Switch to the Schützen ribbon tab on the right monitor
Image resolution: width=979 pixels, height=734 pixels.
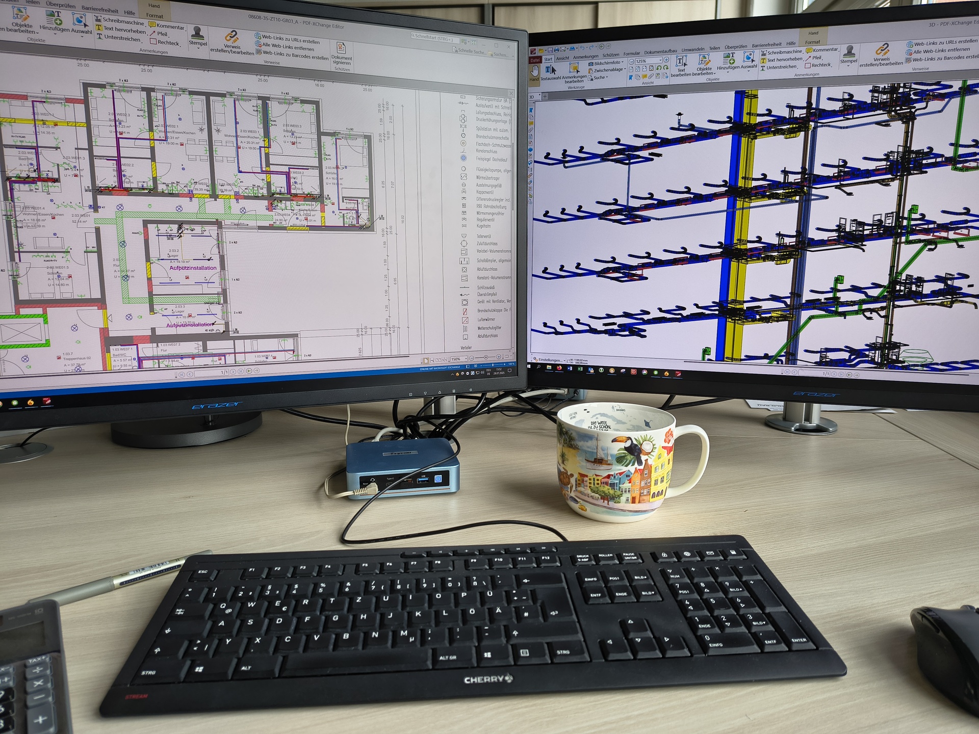click(610, 55)
